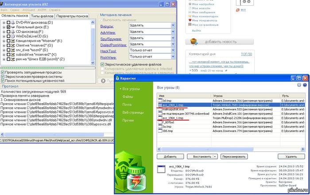Image resolution: width=310 pixels, height=195 pixels.
Task: Click the help question-mark icon in Карантин window
Action: (x=305, y=84)
